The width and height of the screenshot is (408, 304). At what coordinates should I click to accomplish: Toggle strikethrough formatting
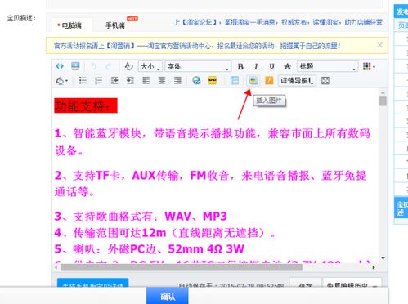click(x=287, y=66)
